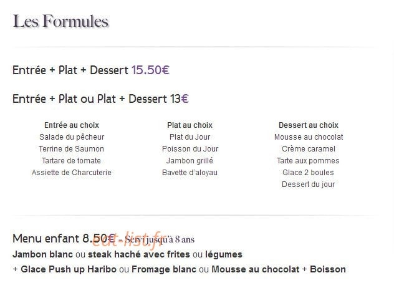394x288 pixels.
Task: Click the Les Formules heading
Action: [x=60, y=21]
